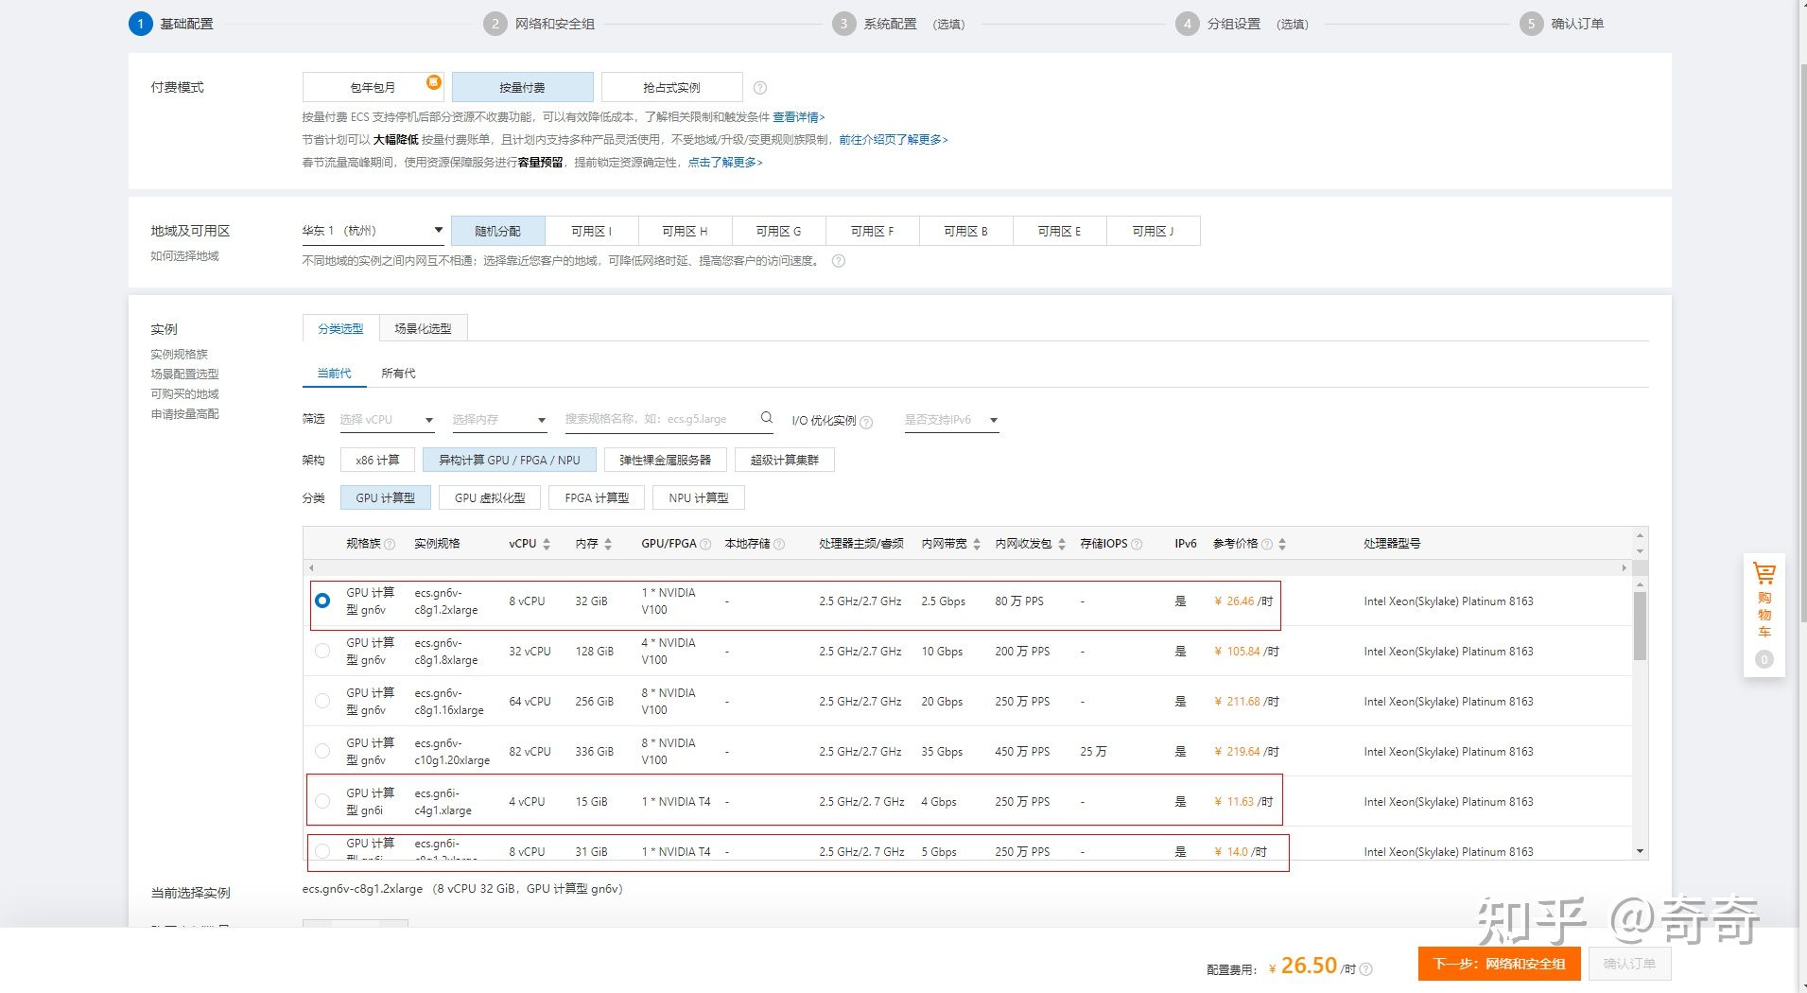Click help icon beside 配置费用 price
Screen dimensions: 1807x993
(1365, 968)
